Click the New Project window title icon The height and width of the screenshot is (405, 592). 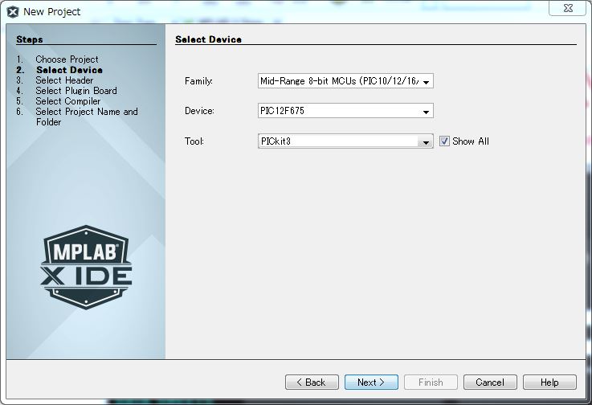(13, 11)
